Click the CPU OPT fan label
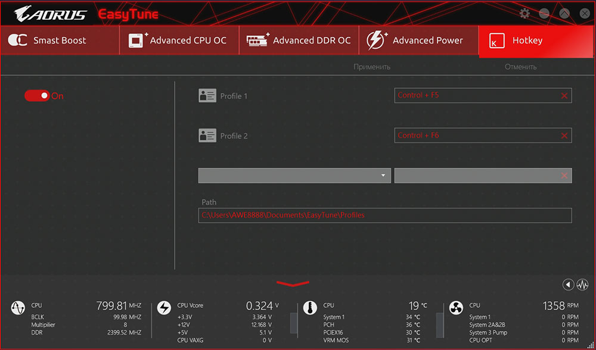Image resolution: width=596 pixels, height=350 pixels. (481, 340)
